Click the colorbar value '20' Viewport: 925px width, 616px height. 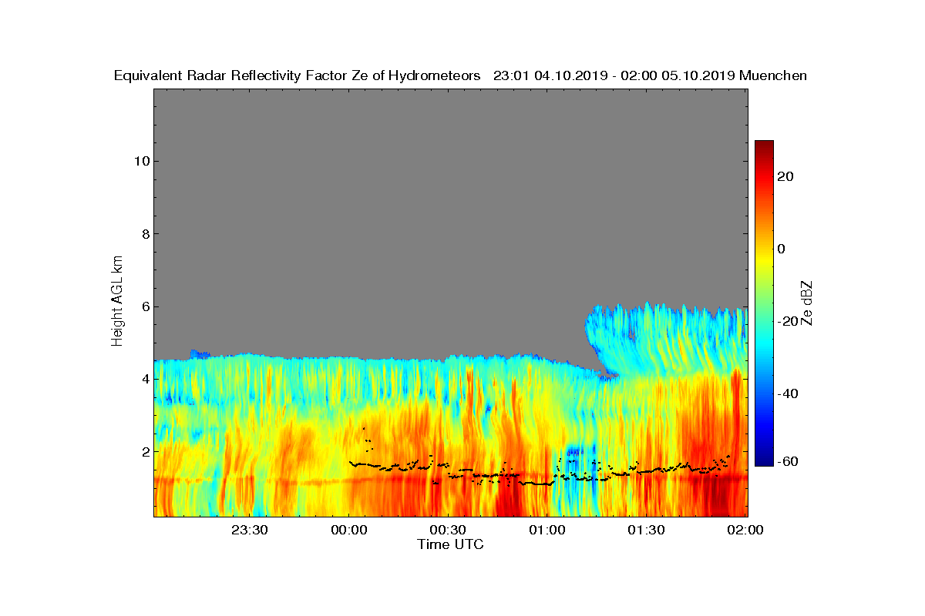tap(786, 176)
